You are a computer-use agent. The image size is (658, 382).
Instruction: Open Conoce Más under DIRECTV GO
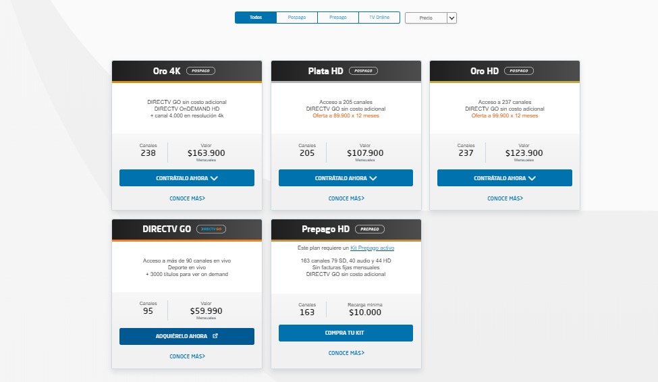point(187,356)
